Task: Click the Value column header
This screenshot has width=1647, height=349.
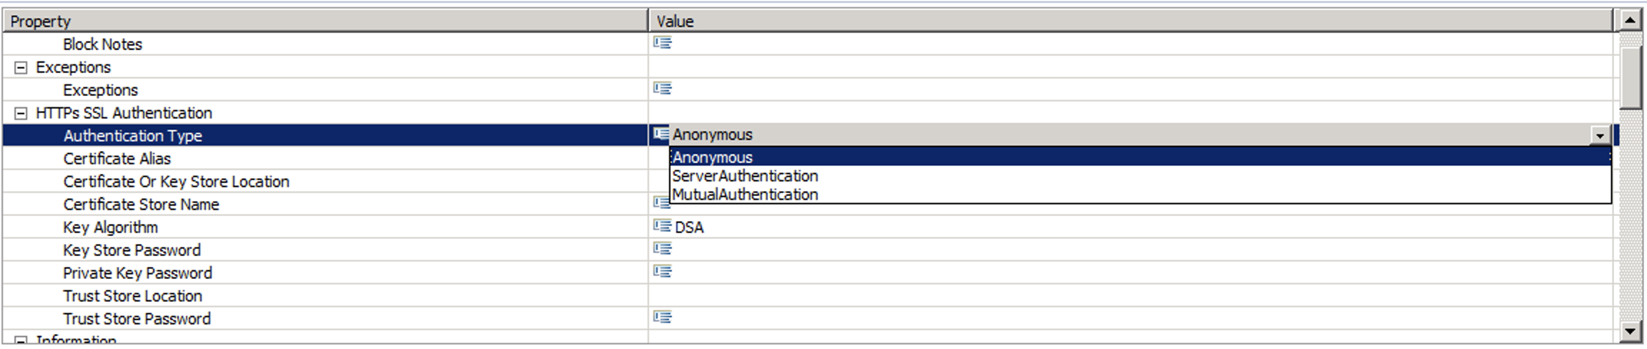Action: point(1129,21)
